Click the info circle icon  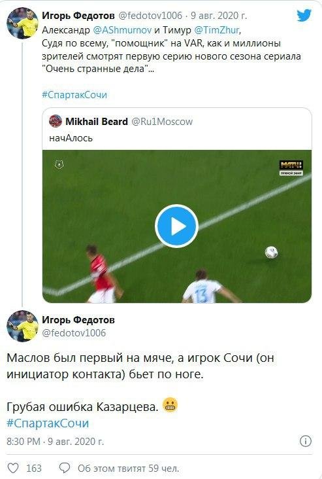306,441
